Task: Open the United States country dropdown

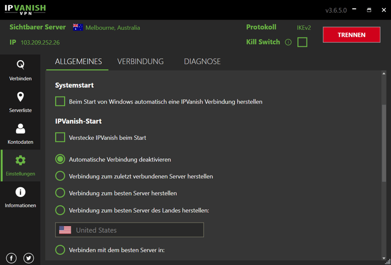Action: pyautogui.click(x=130, y=230)
